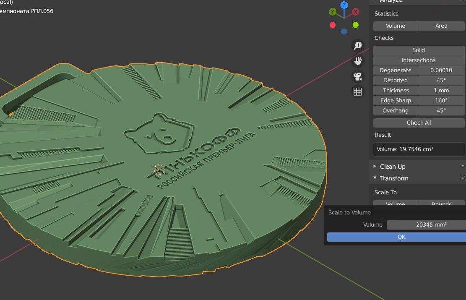Run the Edge Sharp check
This screenshot has height=300, width=466.
pyautogui.click(x=396, y=101)
